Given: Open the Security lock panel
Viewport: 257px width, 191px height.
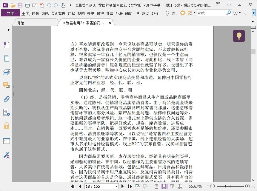Looking at the screenshot, I should pyautogui.click(x=7, y=126).
